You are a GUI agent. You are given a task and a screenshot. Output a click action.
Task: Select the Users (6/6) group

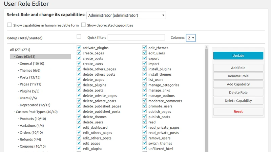27,98
